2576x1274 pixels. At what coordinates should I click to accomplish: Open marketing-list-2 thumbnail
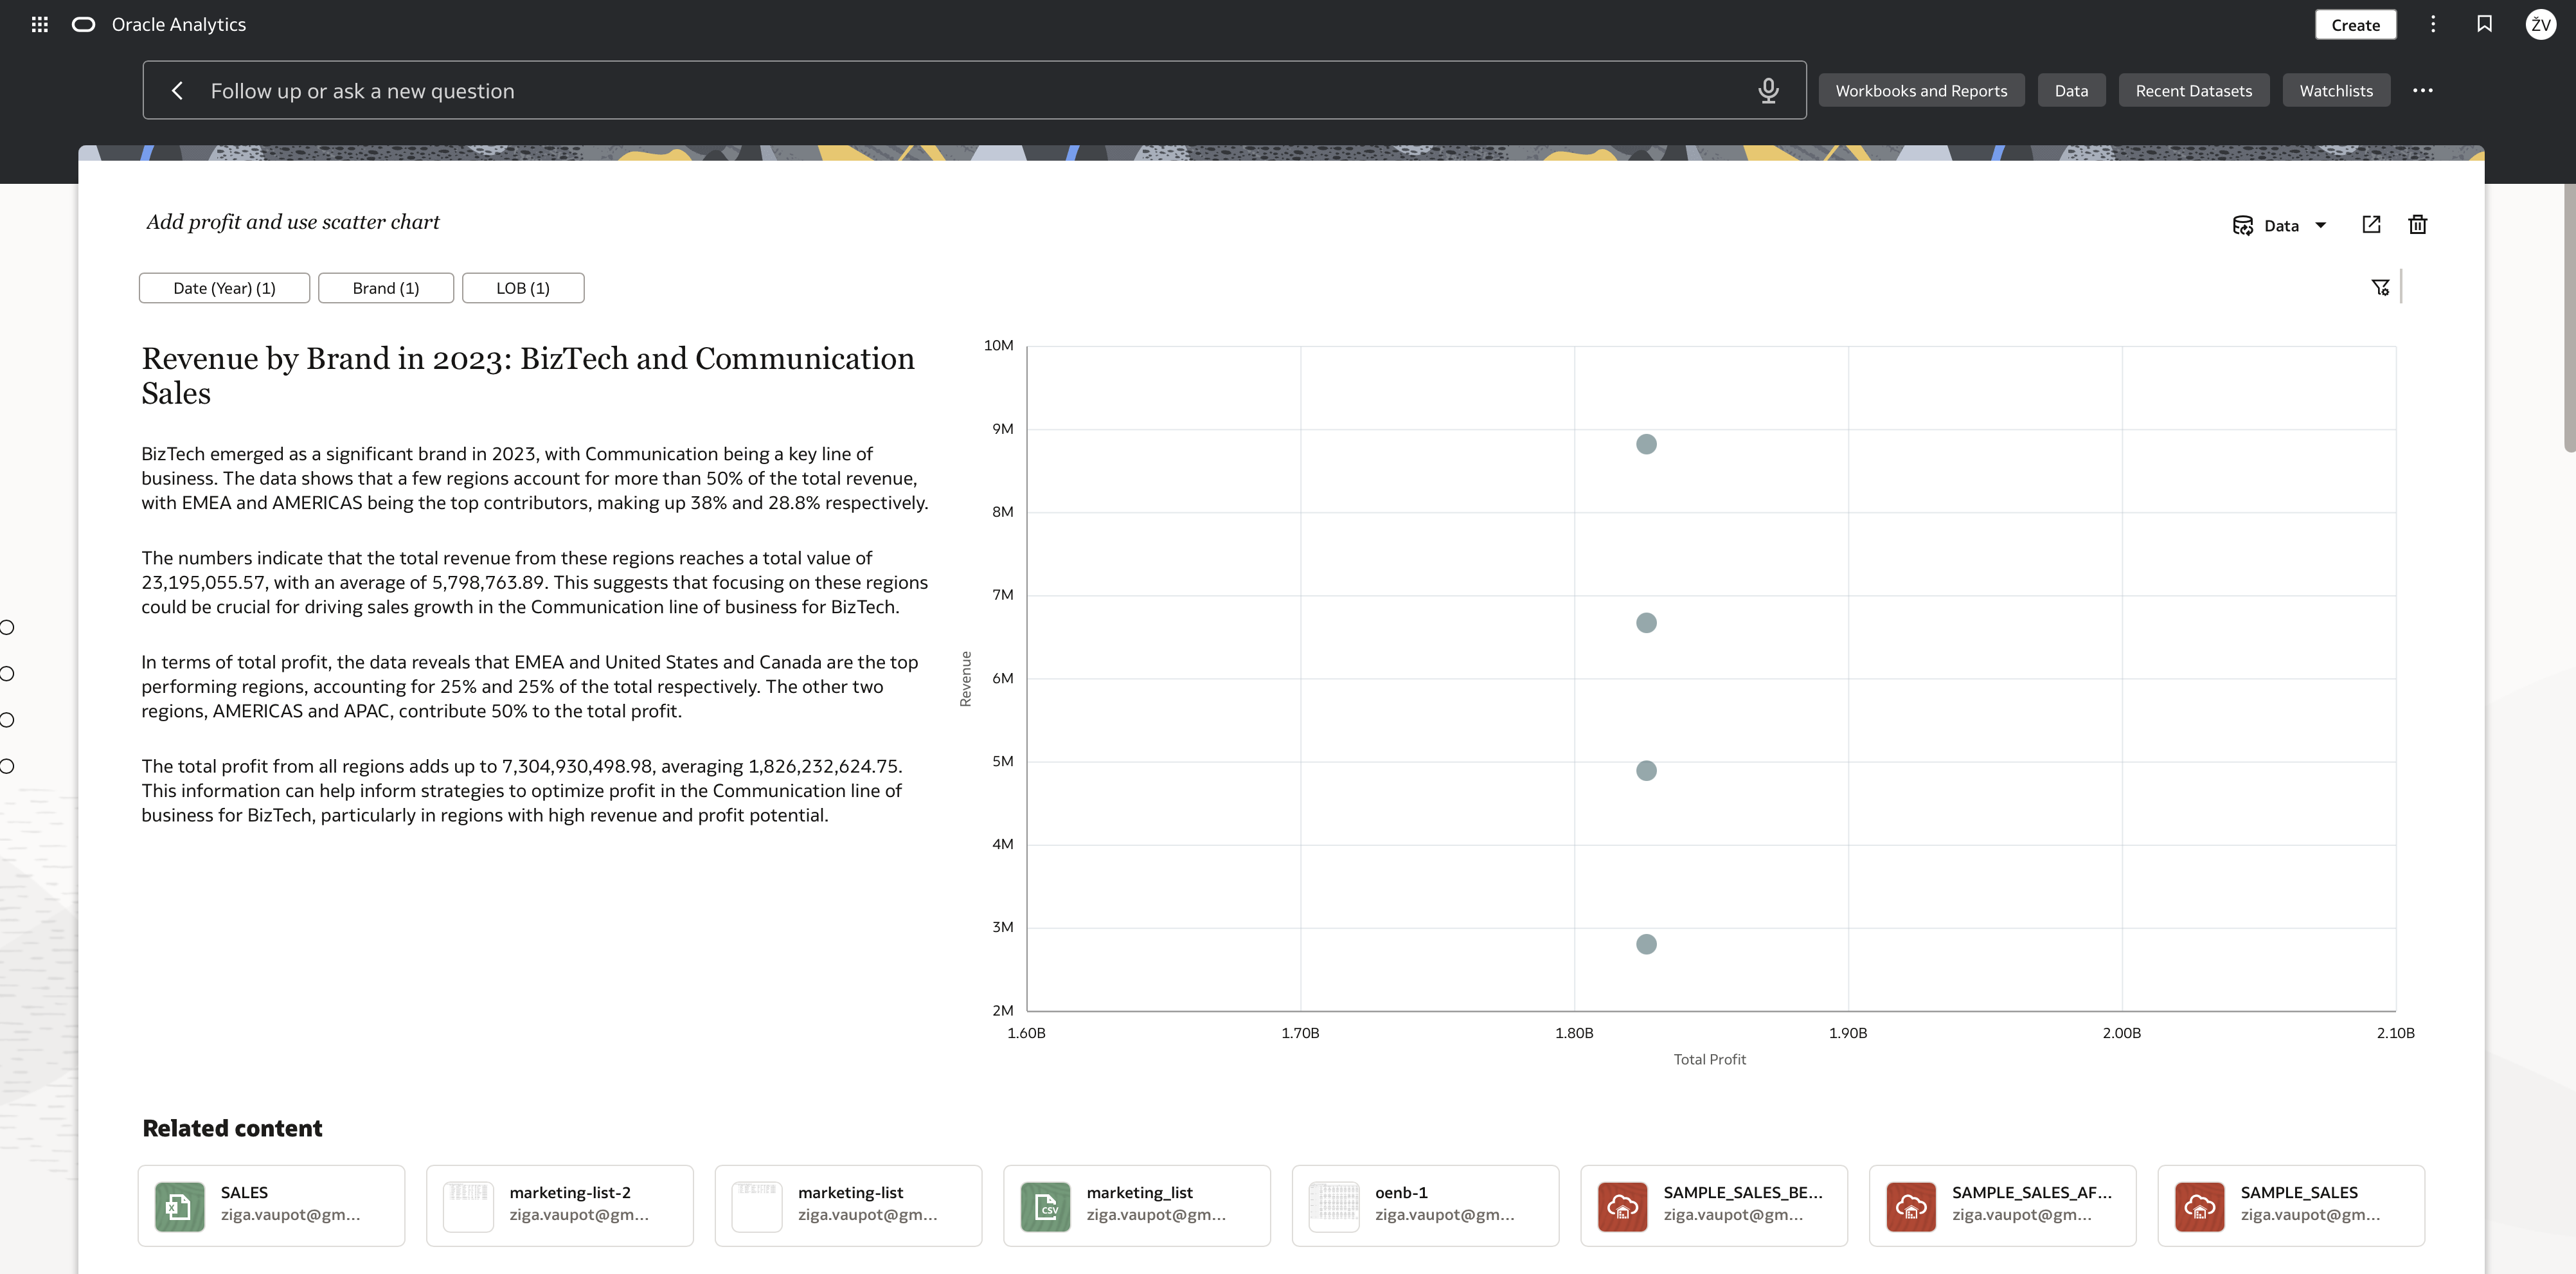click(468, 1206)
